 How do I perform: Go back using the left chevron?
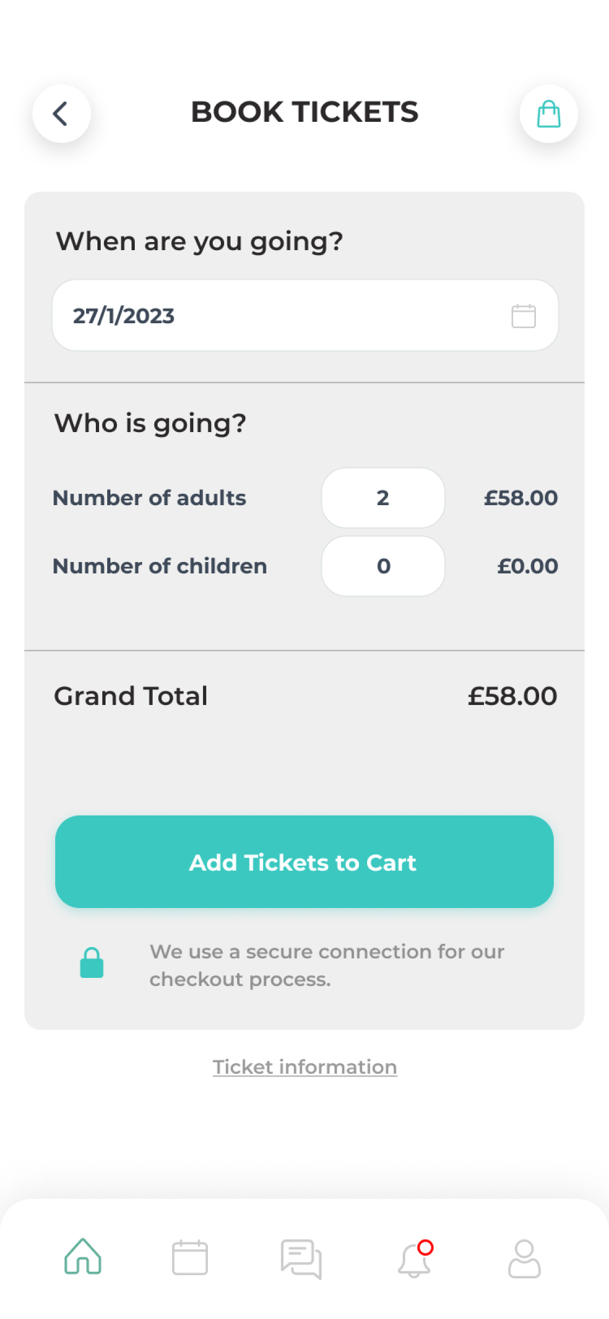[x=61, y=114]
